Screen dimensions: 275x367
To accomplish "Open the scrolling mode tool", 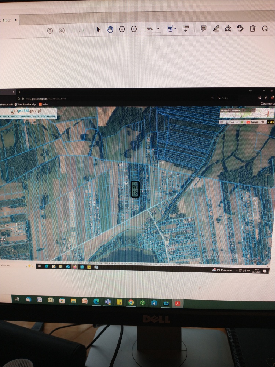I will pos(186,28).
